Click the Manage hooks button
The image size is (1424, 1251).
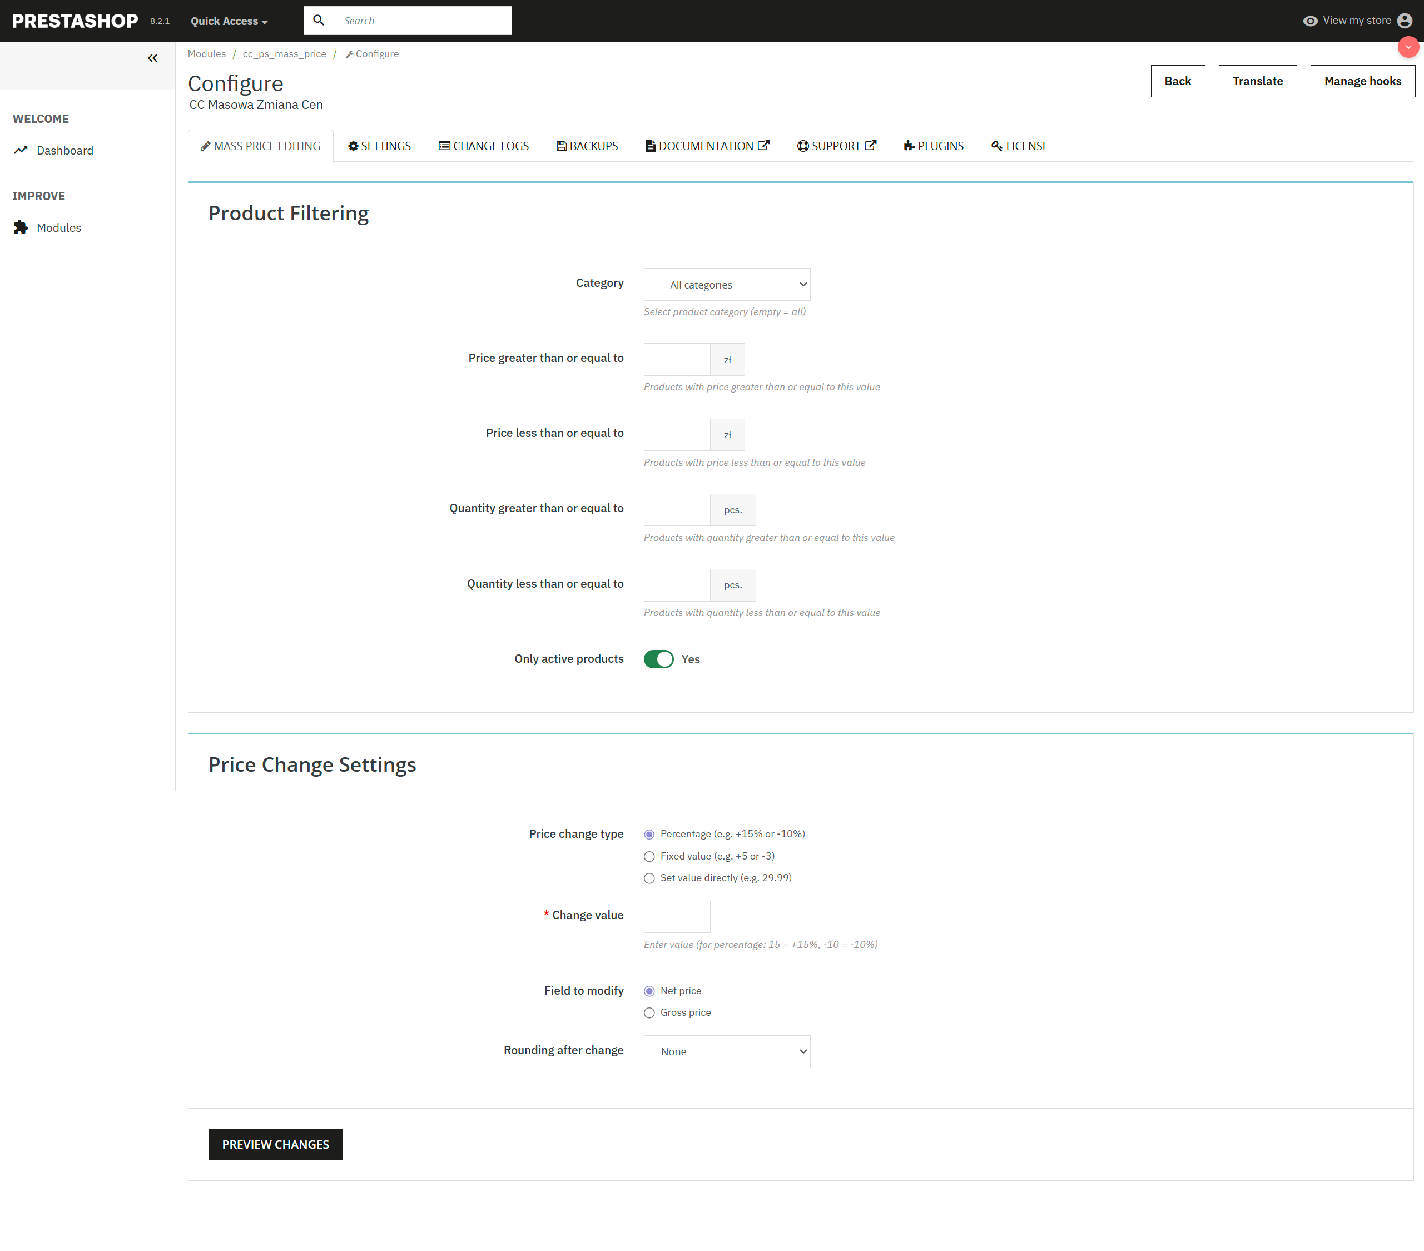coord(1362,82)
